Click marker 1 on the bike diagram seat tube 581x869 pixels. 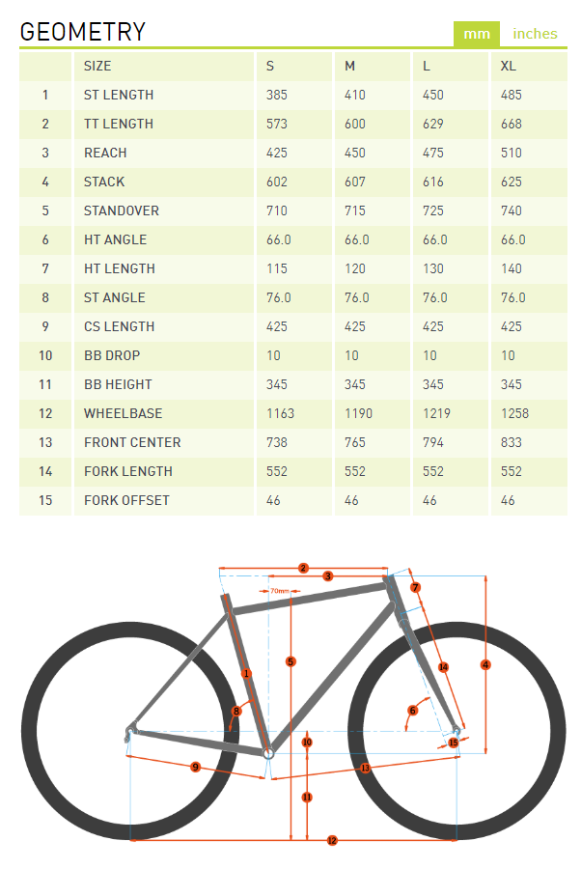point(246,673)
